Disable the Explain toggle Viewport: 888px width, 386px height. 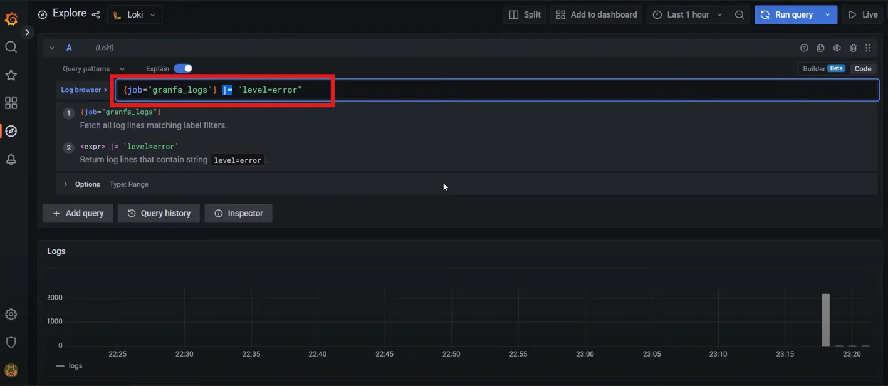182,68
